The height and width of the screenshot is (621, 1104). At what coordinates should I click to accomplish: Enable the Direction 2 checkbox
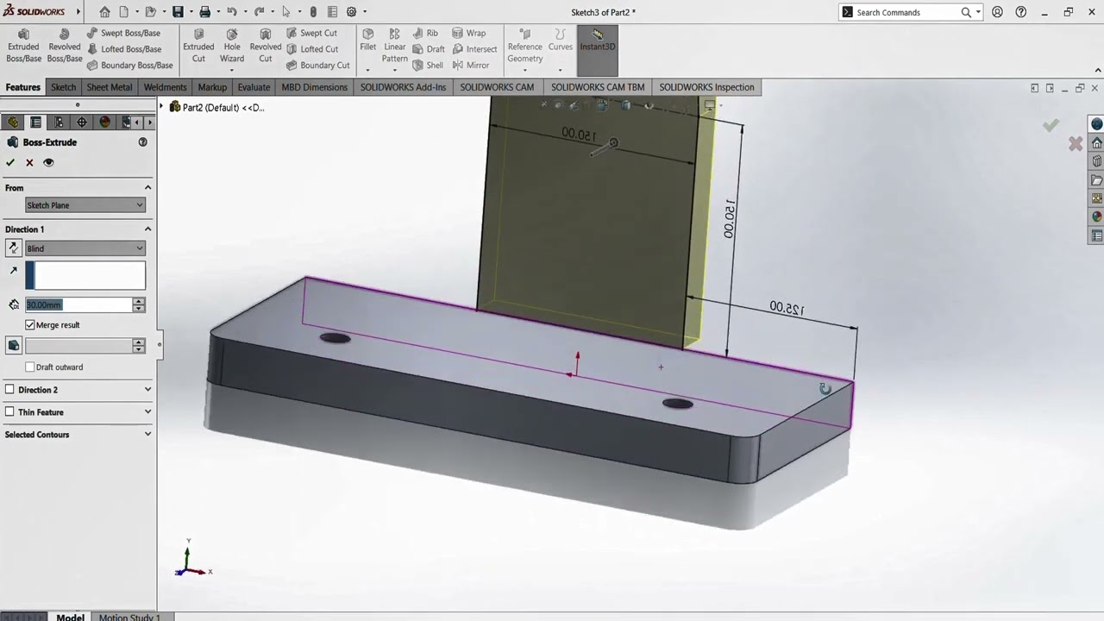[x=10, y=390]
